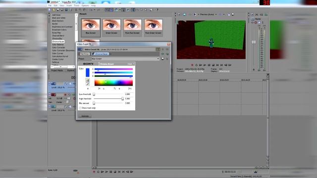Click the save preset icon
The width and height of the screenshot is (317, 178).
click(x=163, y=59)
